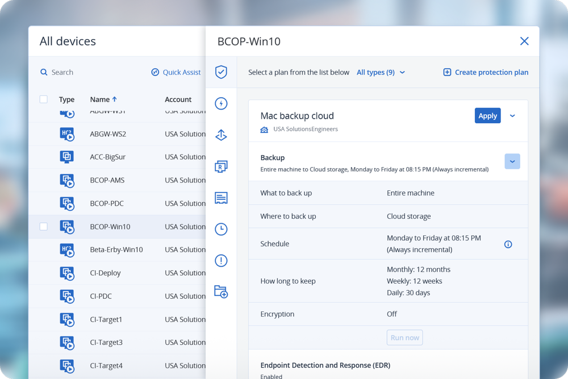Check the BCOP-Win10 row checkbox
This screenshot has height=379, width=568.
click(44, 227)
